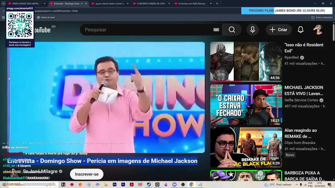This screenshot has height=188, width=335.
Task: Open the dark circular app icon after Steam
Action: pyautogui.click(x=157, y=185)
